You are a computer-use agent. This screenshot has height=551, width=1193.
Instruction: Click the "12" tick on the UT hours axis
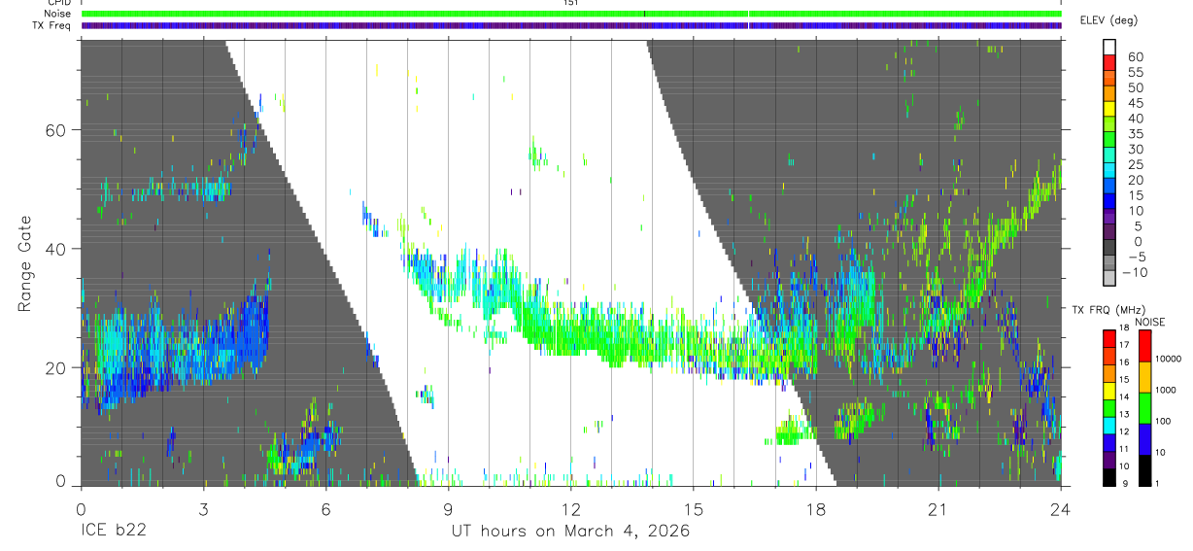coord(571,508)
